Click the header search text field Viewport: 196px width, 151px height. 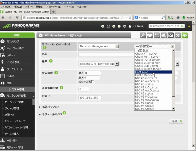tap(165, 26)
